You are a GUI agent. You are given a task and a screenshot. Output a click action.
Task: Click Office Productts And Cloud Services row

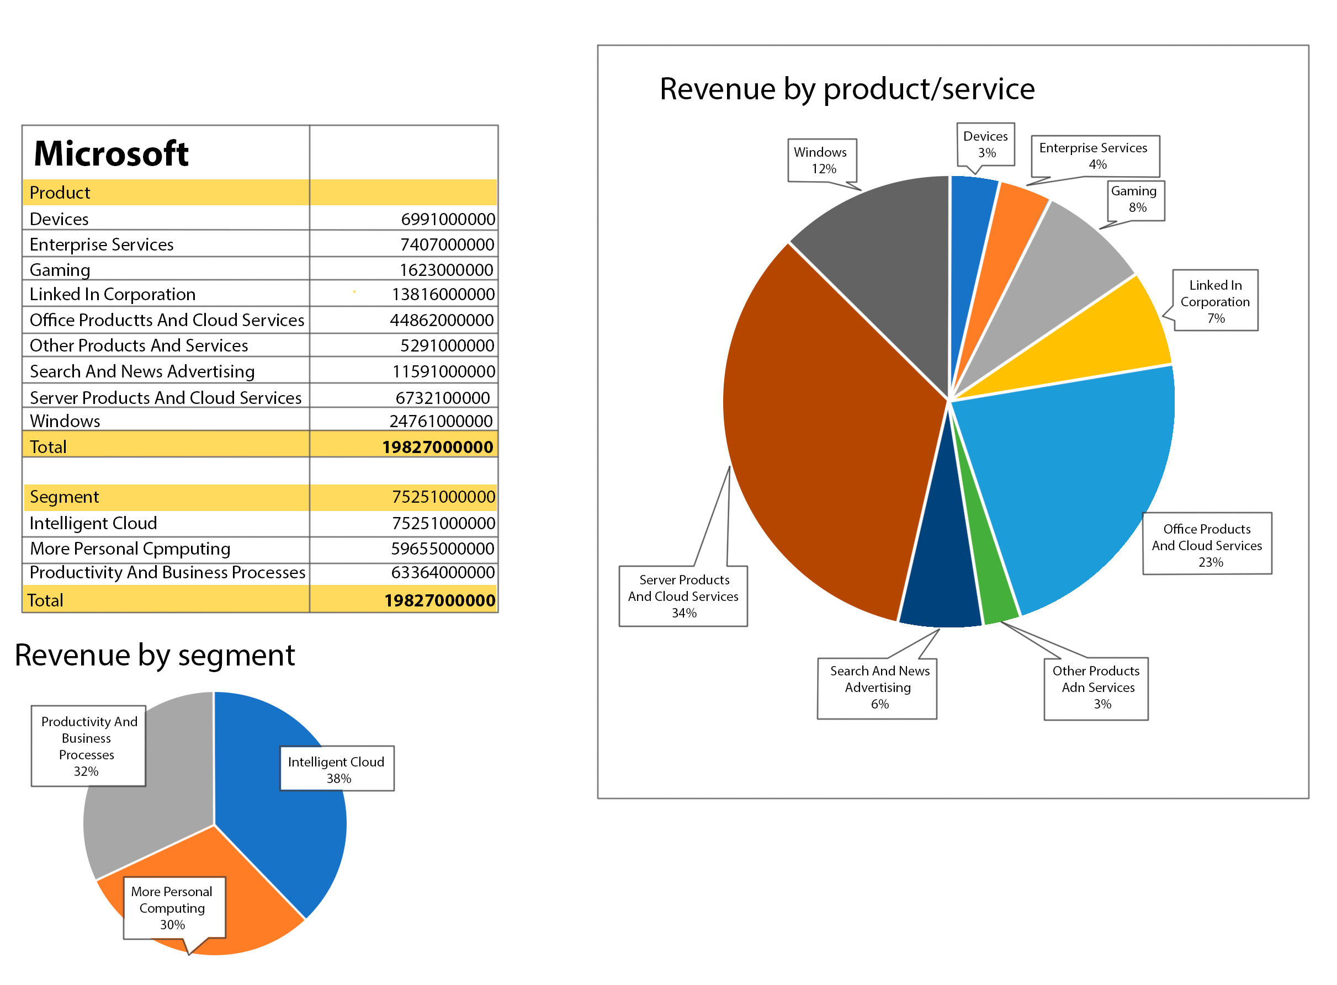(x=260, y=320)
